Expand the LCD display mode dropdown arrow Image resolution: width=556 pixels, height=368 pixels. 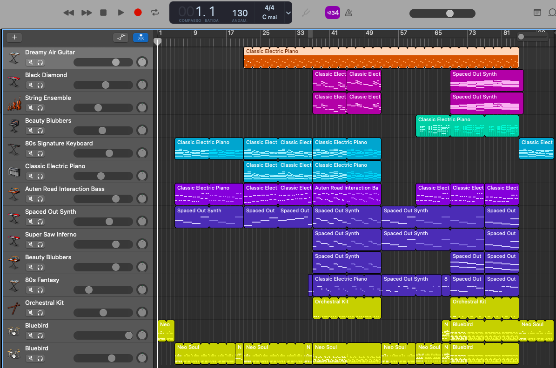(x=288, y=13)
